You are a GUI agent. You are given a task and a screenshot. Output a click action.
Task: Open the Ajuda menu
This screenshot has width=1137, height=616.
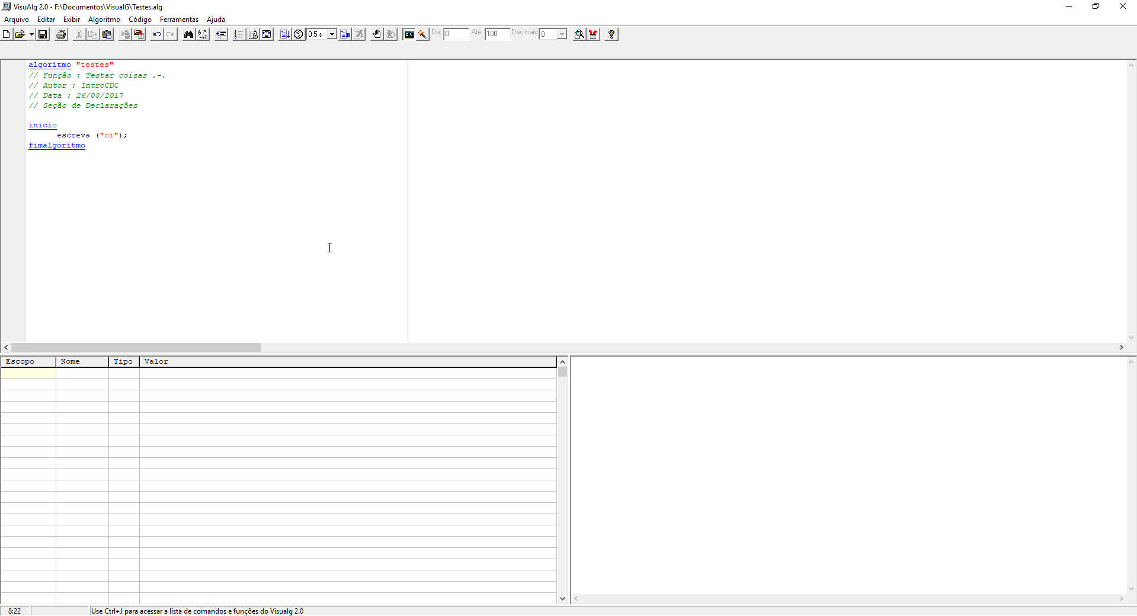[x=216, y=20]
